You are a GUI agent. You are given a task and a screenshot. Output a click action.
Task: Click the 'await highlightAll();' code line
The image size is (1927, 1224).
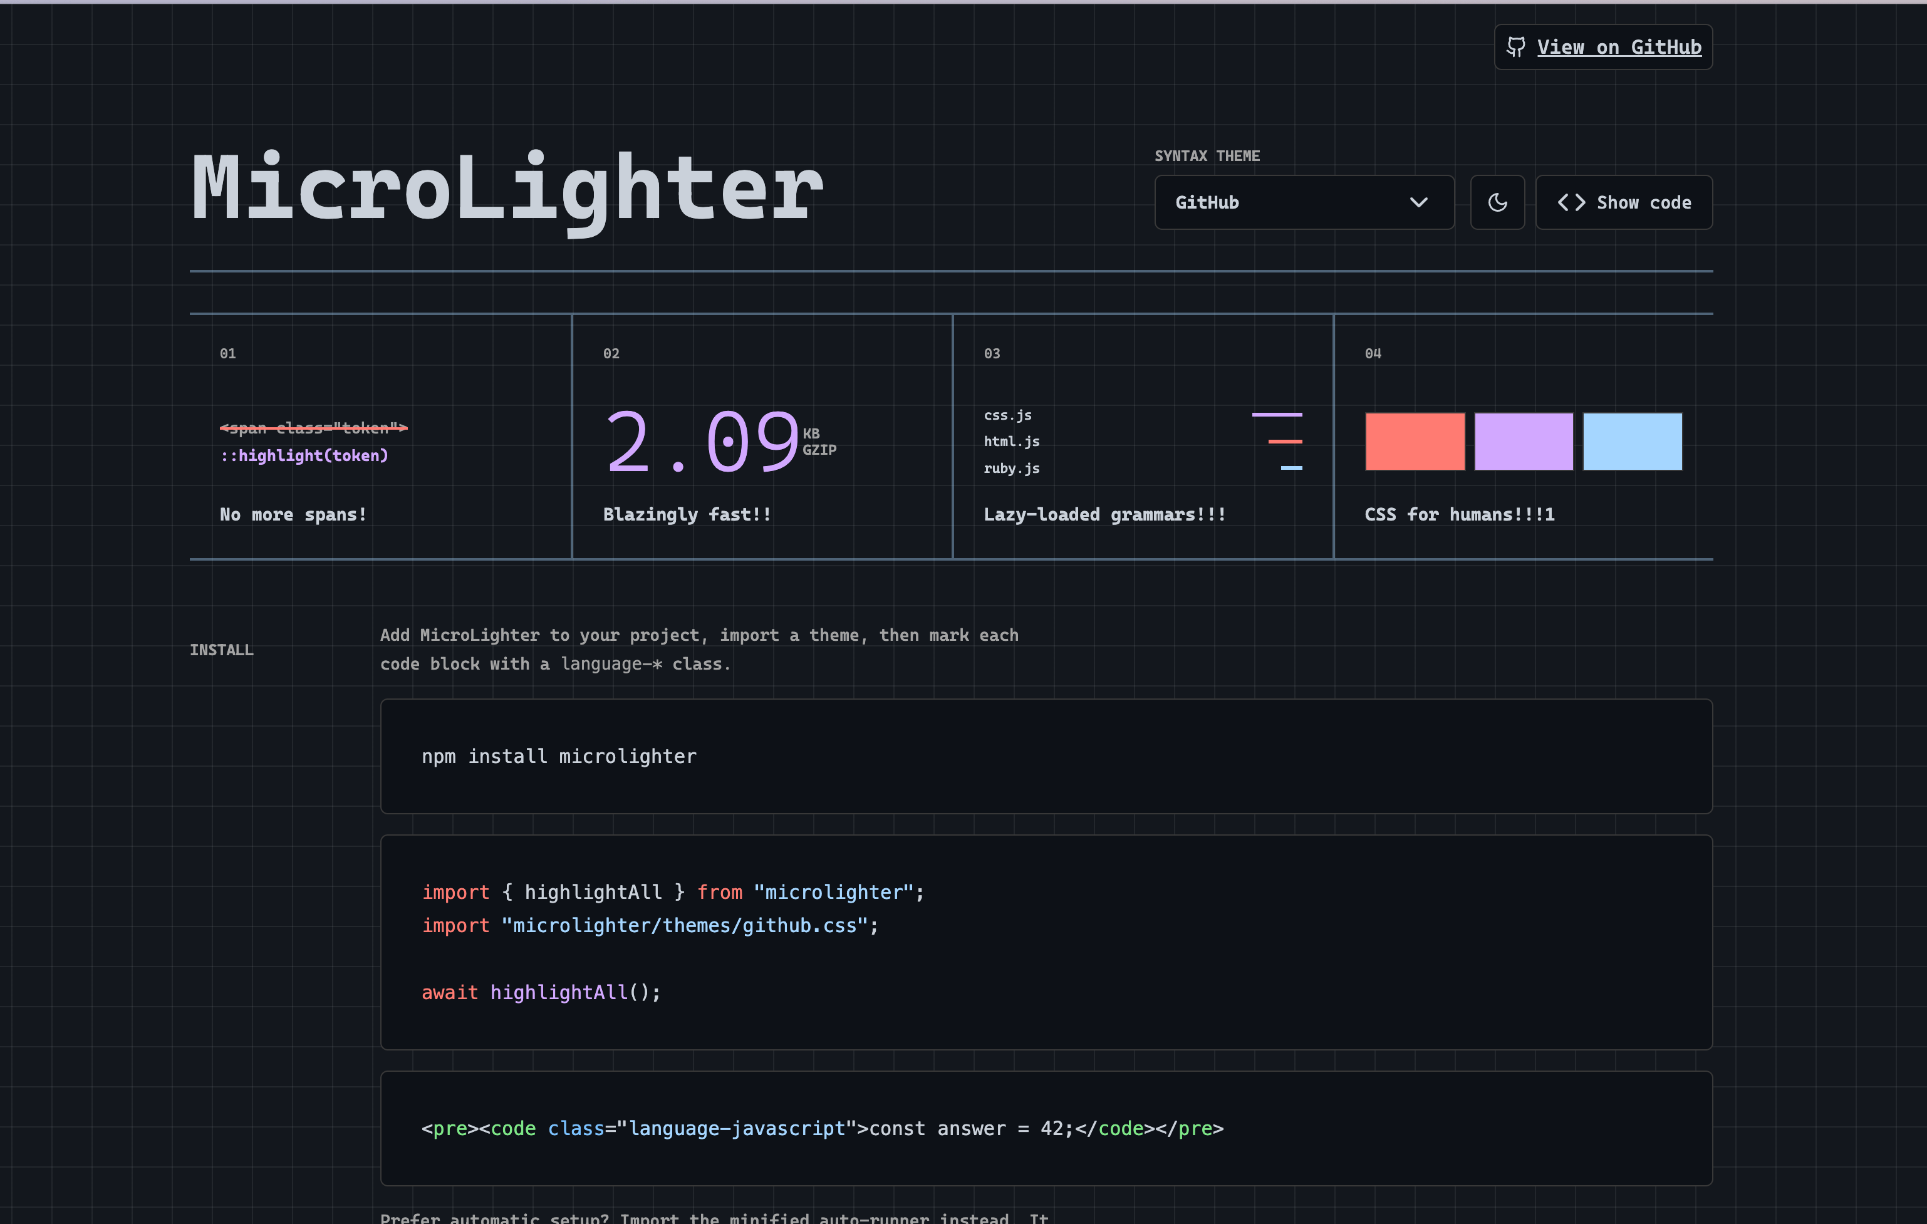click(x=541, y=992)
